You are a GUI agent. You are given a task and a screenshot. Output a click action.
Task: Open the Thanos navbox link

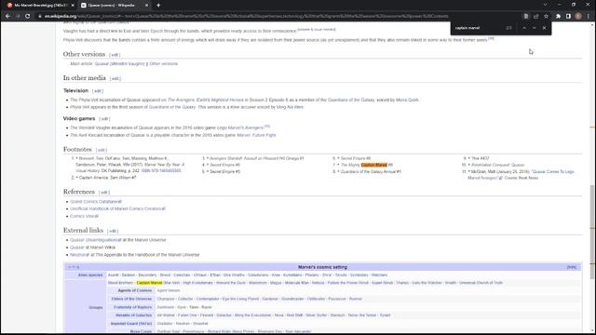pyautogui.click(x=402, y=283)
